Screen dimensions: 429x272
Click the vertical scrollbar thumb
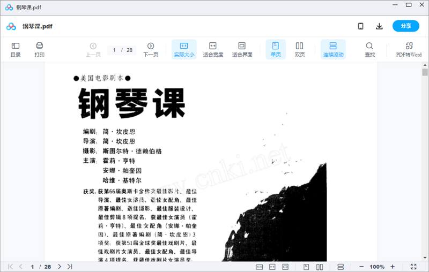425,72
